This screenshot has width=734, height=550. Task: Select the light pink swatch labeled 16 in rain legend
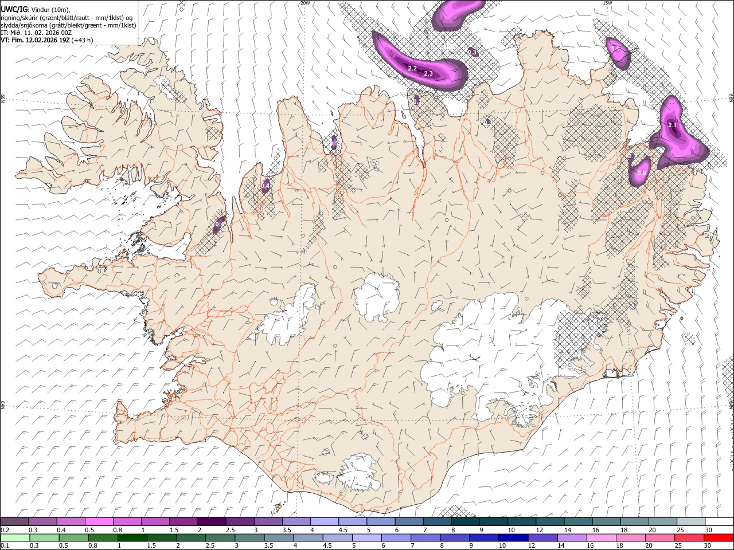coord(601,538)
